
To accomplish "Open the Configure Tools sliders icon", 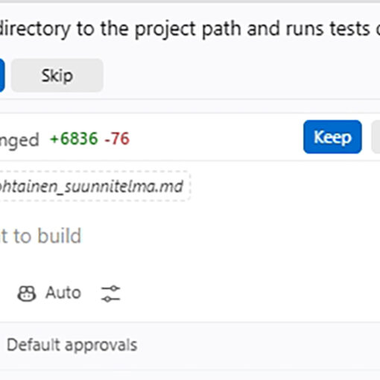I will [x=110, y=294].
